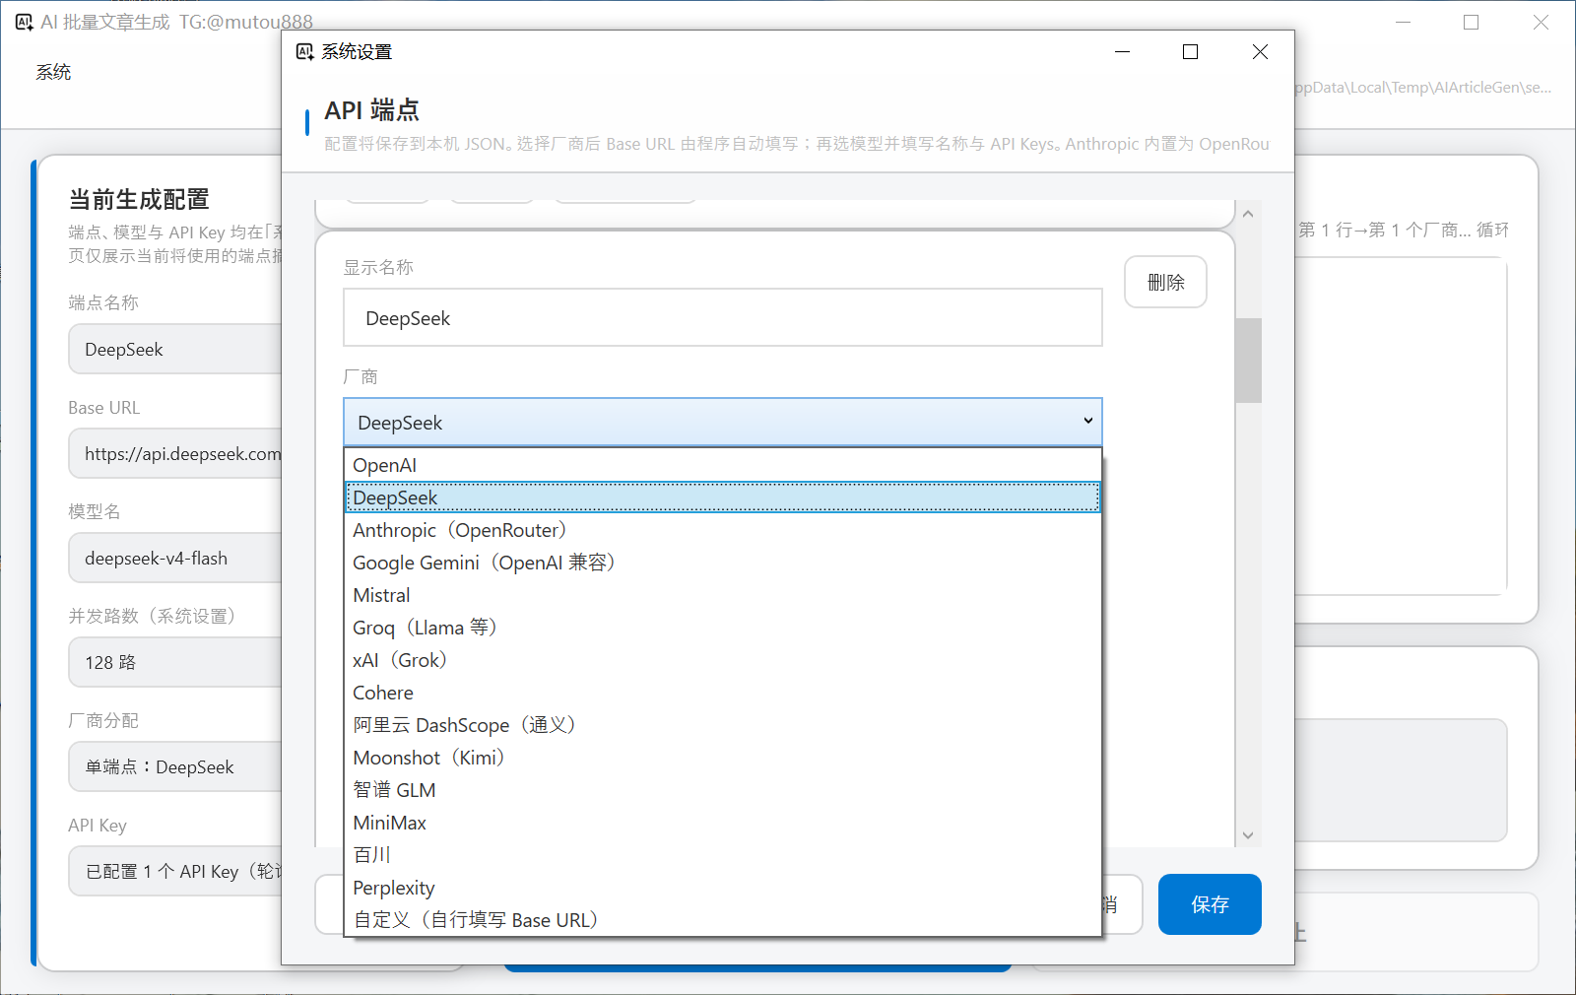Image resolution: width=1576 pixels, height=995 pixels.
Task: Click the main window AI app icon
Action: click(x=25, y=22)
